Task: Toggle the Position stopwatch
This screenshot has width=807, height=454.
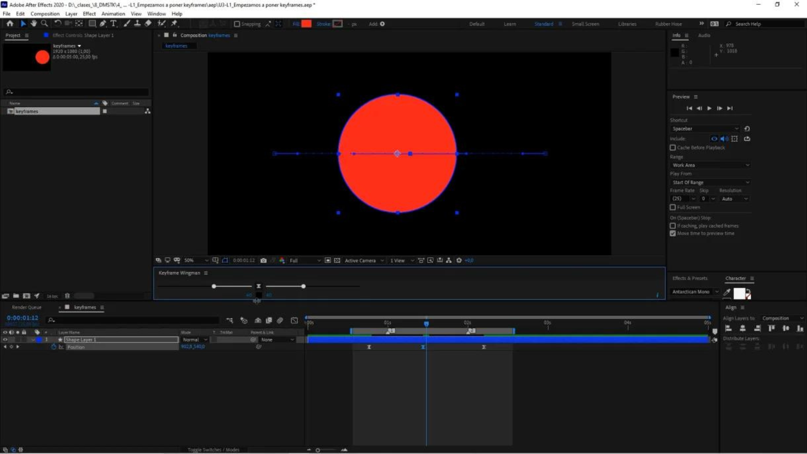Action: click(x=54, y=347)
